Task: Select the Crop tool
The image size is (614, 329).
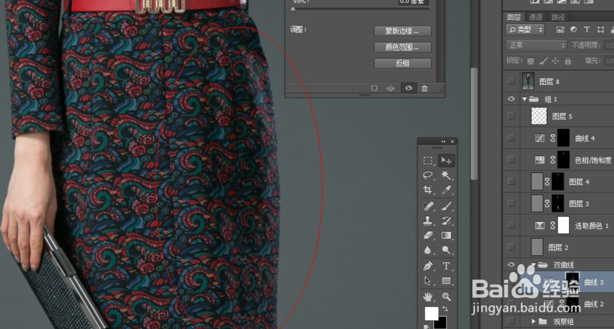Action: click(427, 190)
